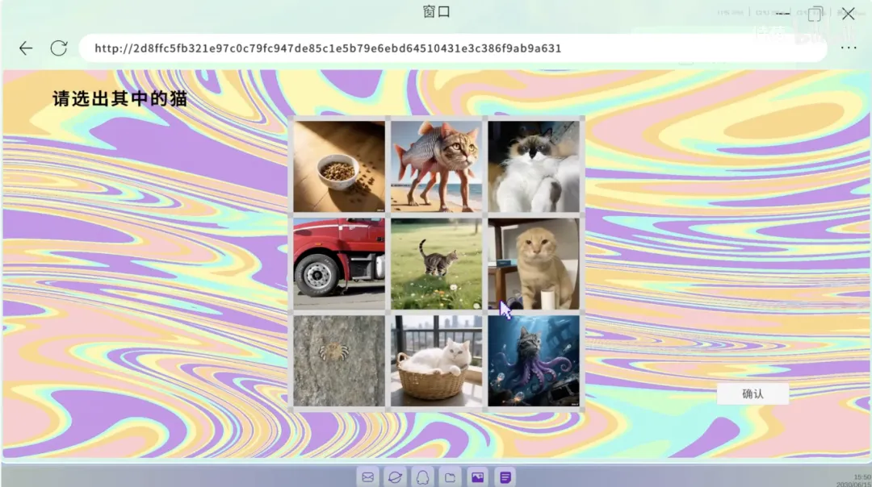Open the notes icon in taskbar

[505, 477]
